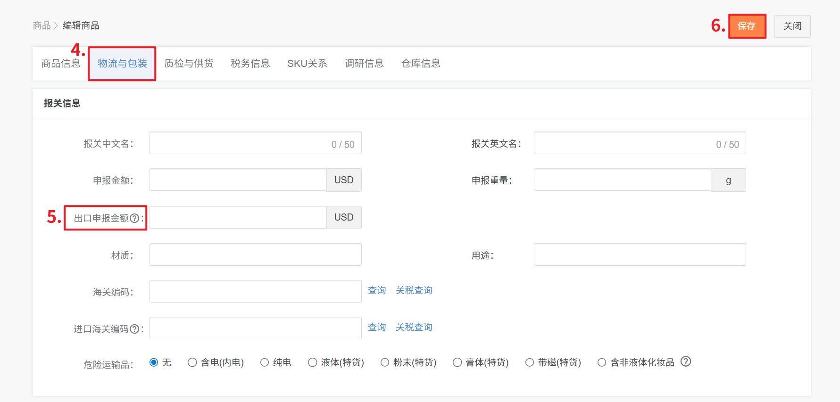This screenshot has width=840, height=402.
Task: Switch to the 物流与包装 tab
Action: click(x=122, y=64)
